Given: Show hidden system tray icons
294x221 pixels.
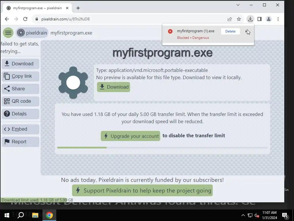Looking at the screenshot, I should (243, 215).
